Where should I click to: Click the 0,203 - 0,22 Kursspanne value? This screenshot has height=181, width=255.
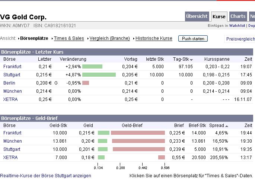[x=217, y=67]
